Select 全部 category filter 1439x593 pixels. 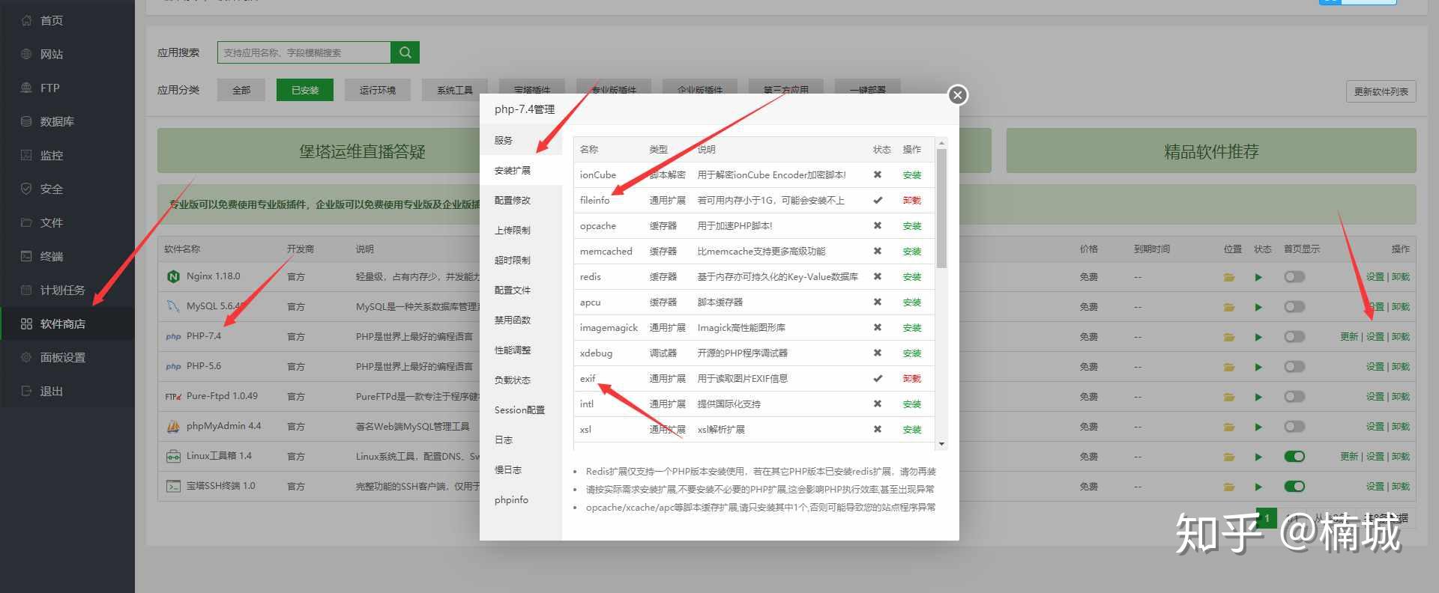pos(241,90)
